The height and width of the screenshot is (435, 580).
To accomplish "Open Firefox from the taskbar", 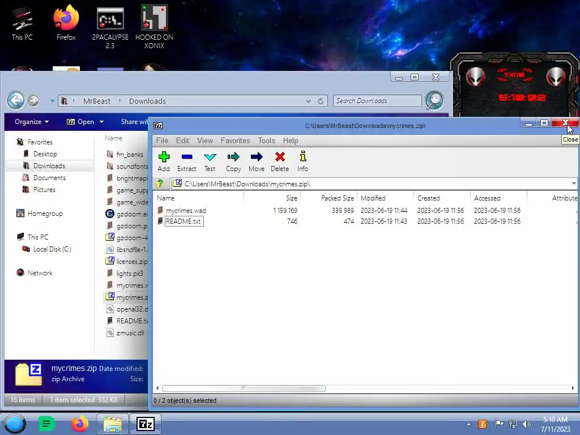I will 79,424.
